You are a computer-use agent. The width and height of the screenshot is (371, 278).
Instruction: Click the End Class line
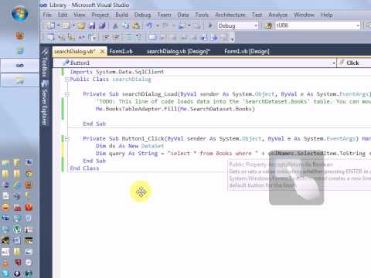click(84, 168)
